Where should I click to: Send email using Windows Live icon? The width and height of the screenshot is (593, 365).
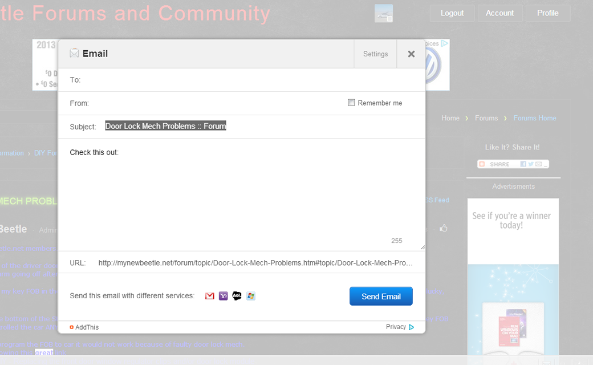coord(251,296)
